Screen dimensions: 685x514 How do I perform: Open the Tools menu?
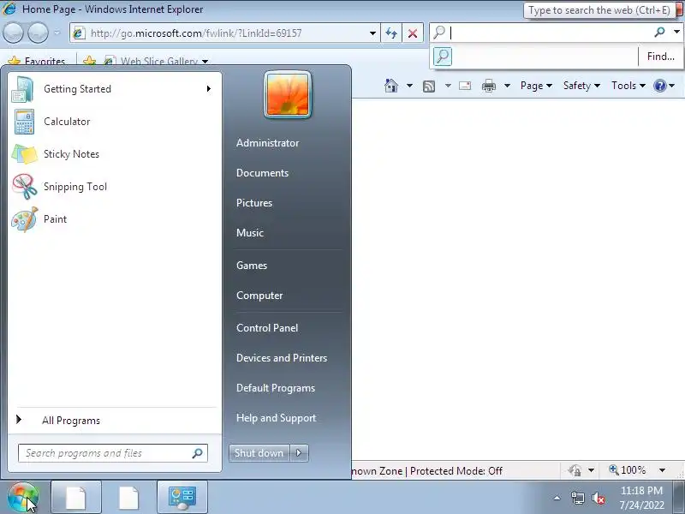click(628, 86)
